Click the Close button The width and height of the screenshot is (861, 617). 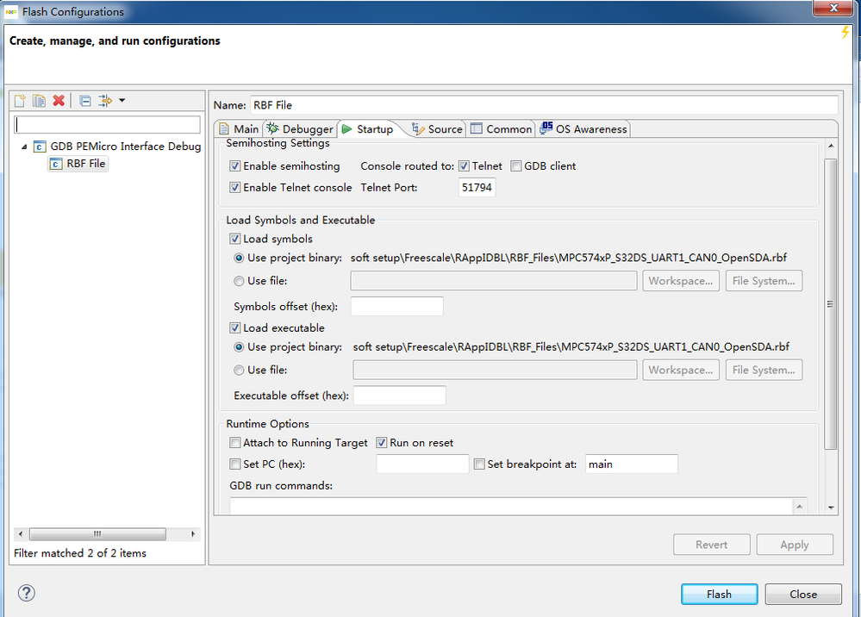point(803,595)
